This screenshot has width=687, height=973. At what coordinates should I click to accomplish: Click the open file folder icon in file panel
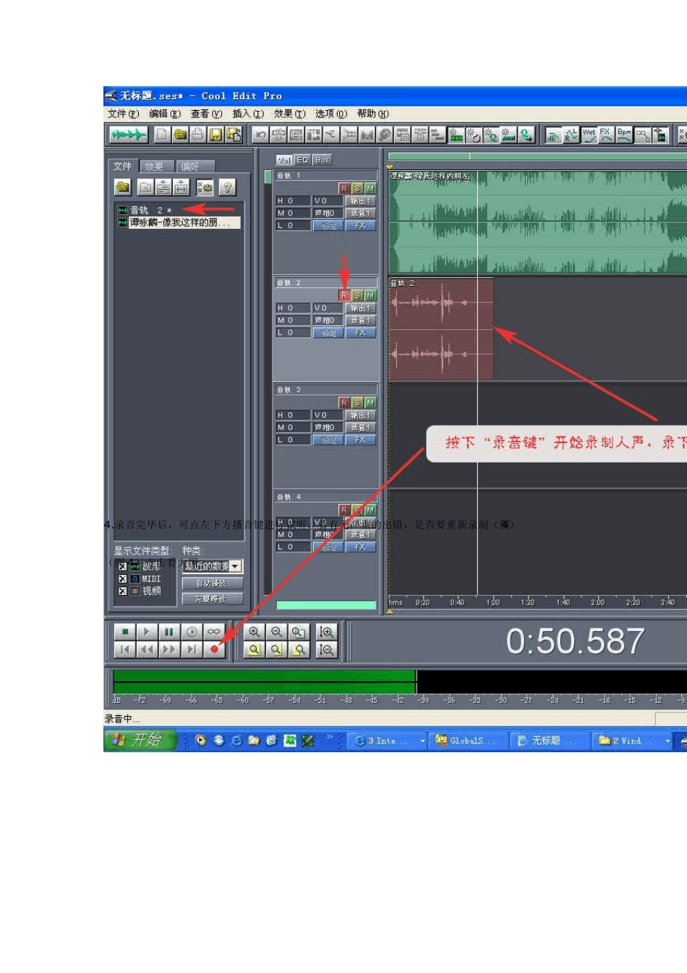[123, 188]
